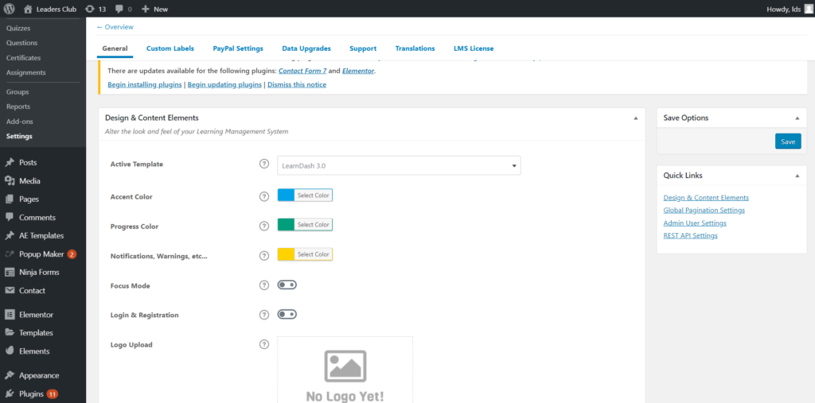This screenshot has width=815, height=403.
Task: Click help icon next to Active Template
Action: (264, 165)
